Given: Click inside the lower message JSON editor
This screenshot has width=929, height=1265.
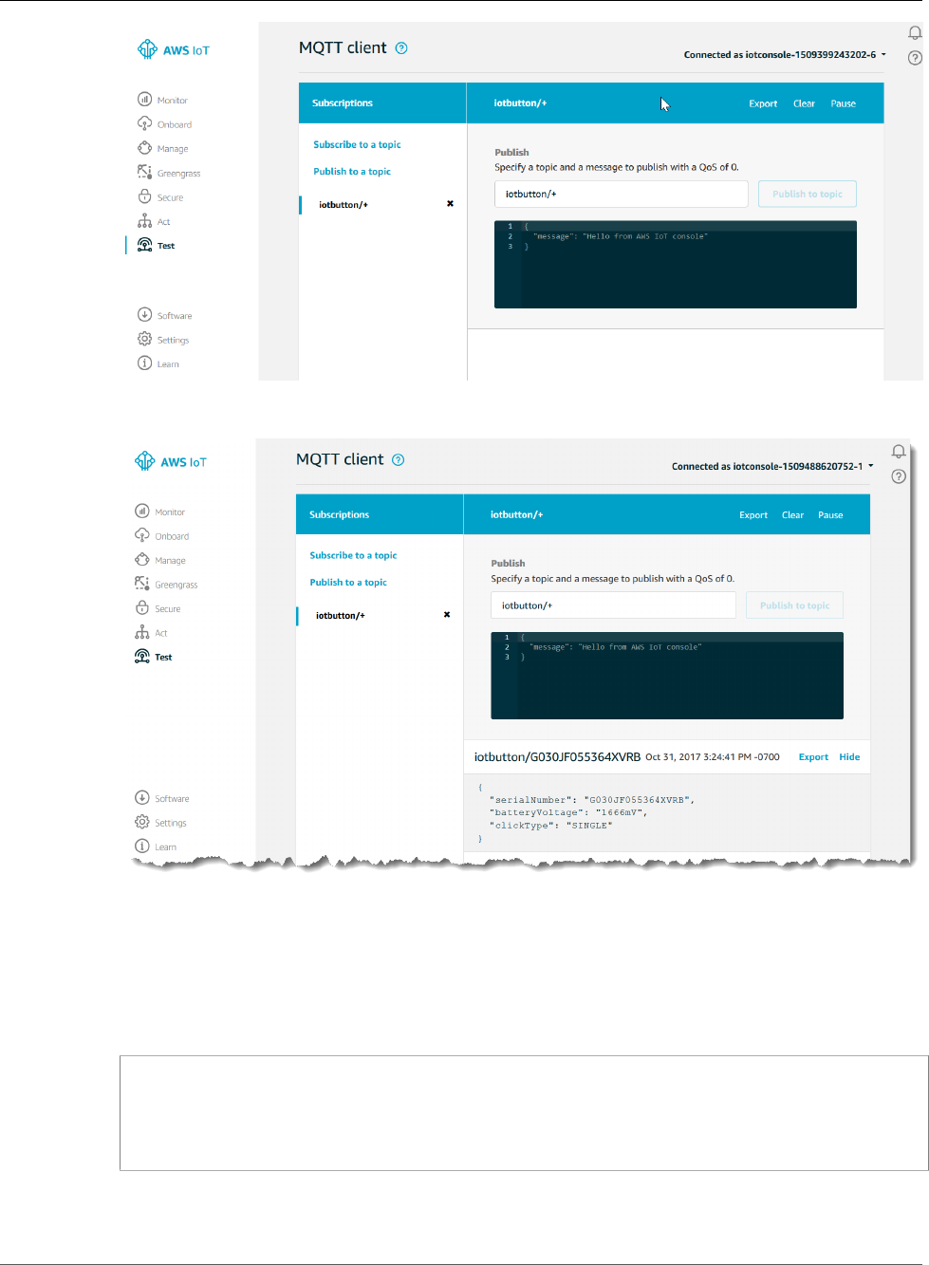Looking at the screenshot, I should 667,676.
